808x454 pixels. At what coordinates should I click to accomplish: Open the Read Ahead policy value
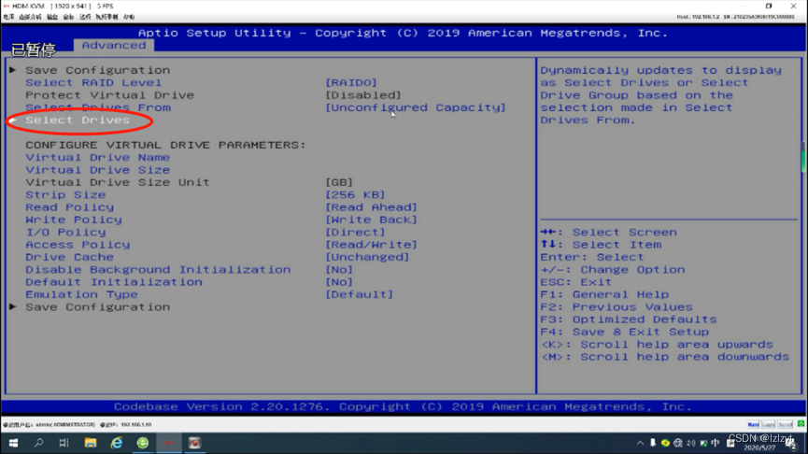[x=371, y=207]
